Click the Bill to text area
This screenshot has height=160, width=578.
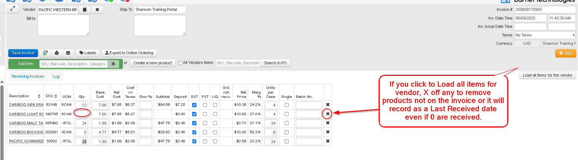pos(64,25)
